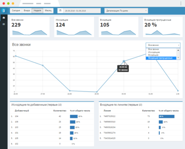The height and width of the screenshot is (149, 185).
Task: Click the calendar icon beside date range
Action: tap(60, 11)
